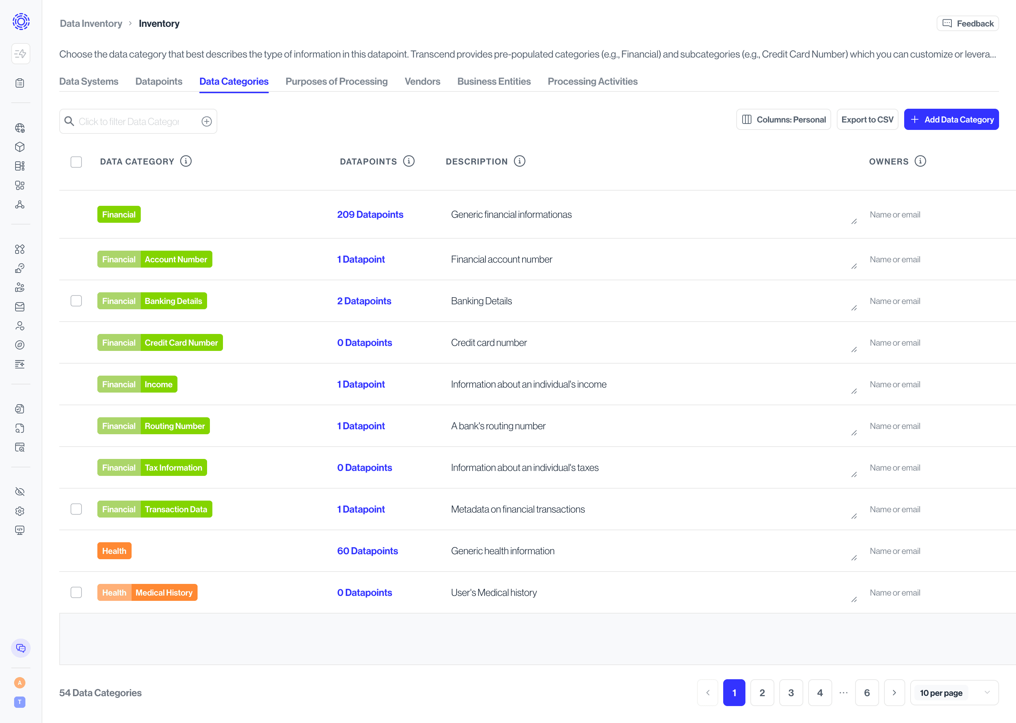Open the compass sidebar icon

(x=19, y=345)
